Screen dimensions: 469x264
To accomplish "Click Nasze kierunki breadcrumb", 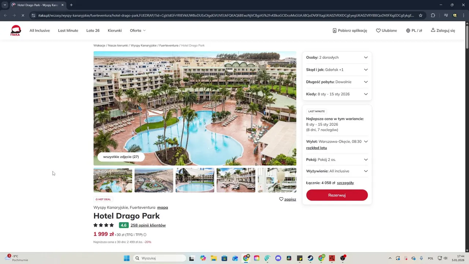I will (118, 45).
